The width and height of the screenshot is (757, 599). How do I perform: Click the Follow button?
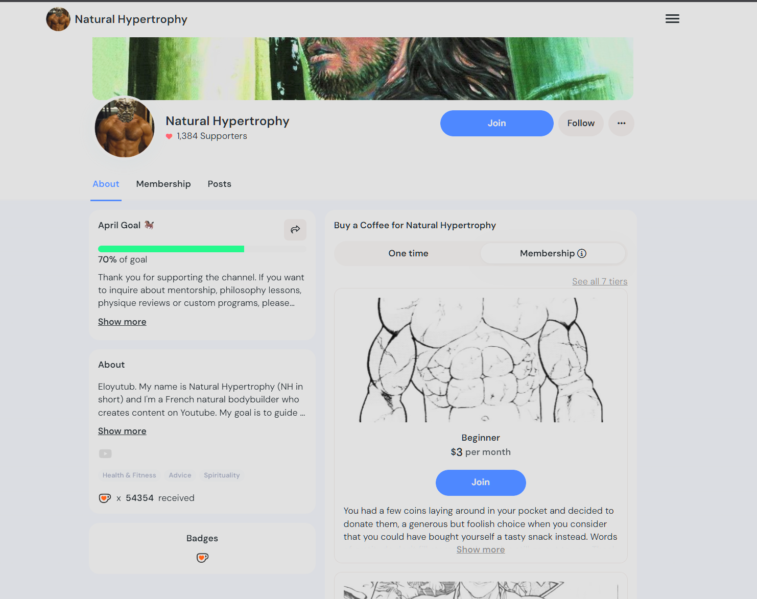[581, 123]
